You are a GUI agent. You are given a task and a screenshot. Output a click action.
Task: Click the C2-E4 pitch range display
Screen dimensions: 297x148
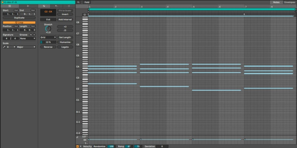point(48,12)
